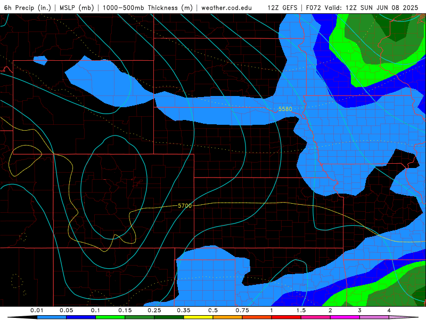The height and width of the screenshot is (320, 426).
Task: Pick the yellow 0.35–0.5 legend swatch
Action: click(198, 317)
